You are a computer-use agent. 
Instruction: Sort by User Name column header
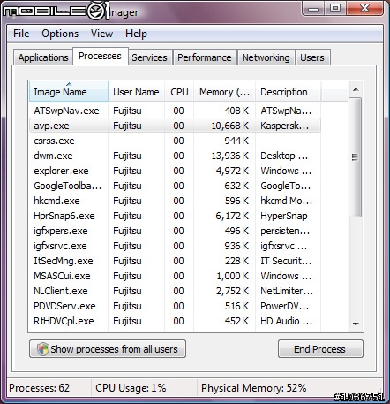[136, 92]
